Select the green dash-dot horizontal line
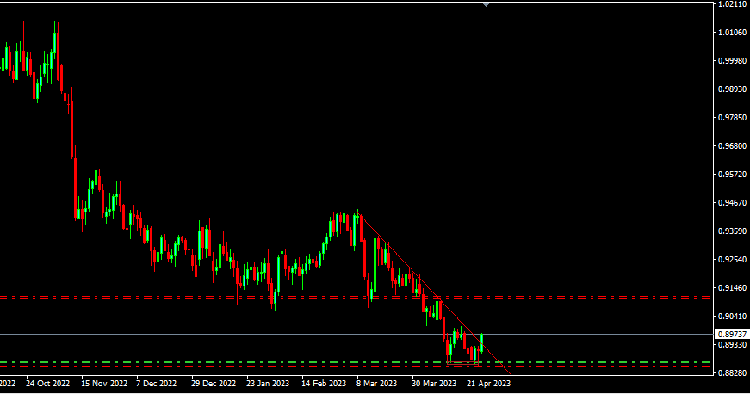 (x=355, y=362)
